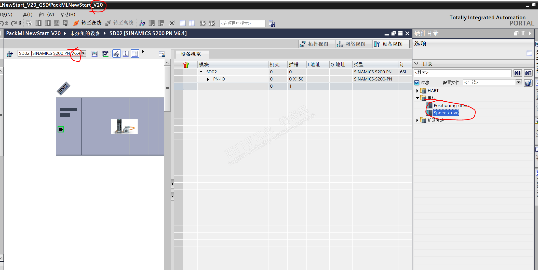Open the 帮助(H) menu
Viewport: 538px width, 270px height.
tap(68, 15)
